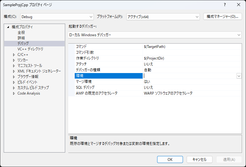Image resolution: width=246 pixels, height=167 pixels.
Task: Open the 起動するデバッガー dropdown list
Action: (x=155, y=35)
